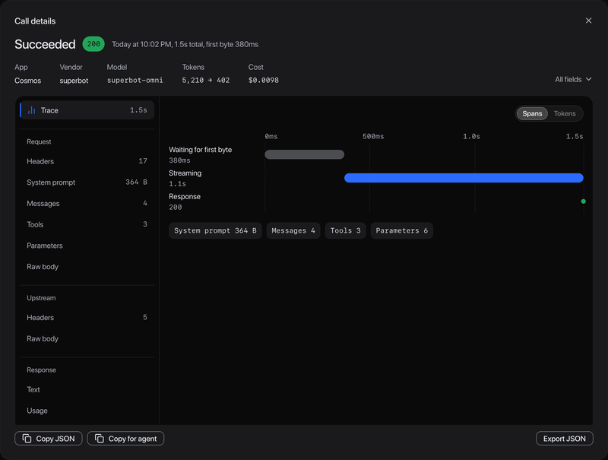Click the Copy for agent clipboard icon
608x460 pixels.
pyautogui.click(x=100, y=438)
